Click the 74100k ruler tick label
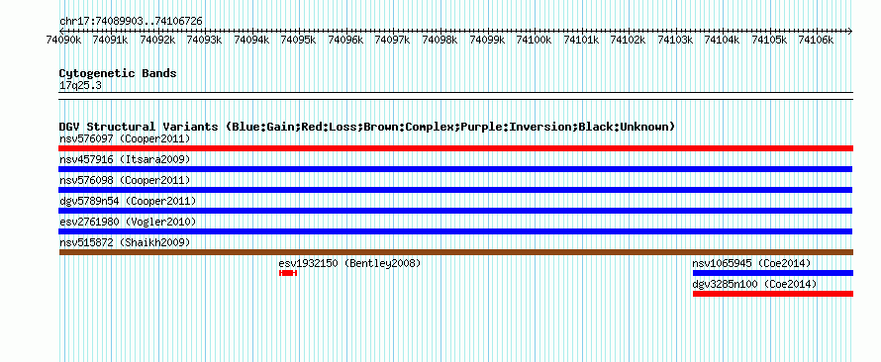This screenshot has height=362, width=881. 535,40
